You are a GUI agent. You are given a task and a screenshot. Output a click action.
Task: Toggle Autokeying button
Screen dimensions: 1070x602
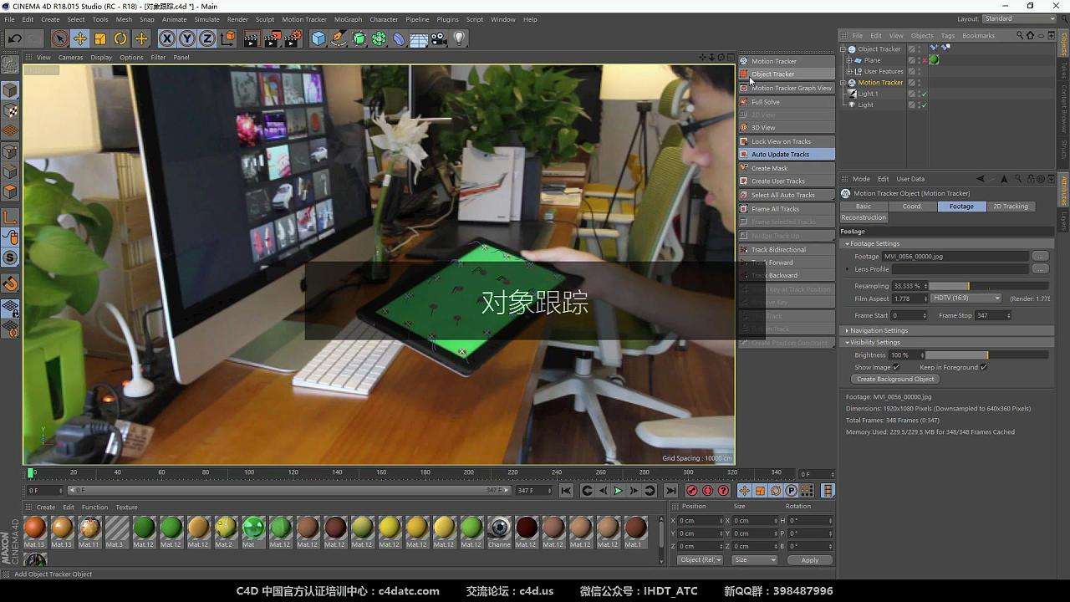point(707,491)
